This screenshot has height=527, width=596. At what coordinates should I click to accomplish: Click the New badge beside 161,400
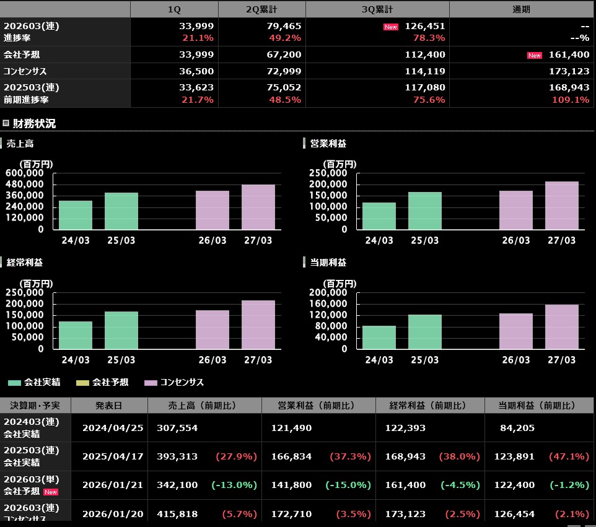(535, 55)
